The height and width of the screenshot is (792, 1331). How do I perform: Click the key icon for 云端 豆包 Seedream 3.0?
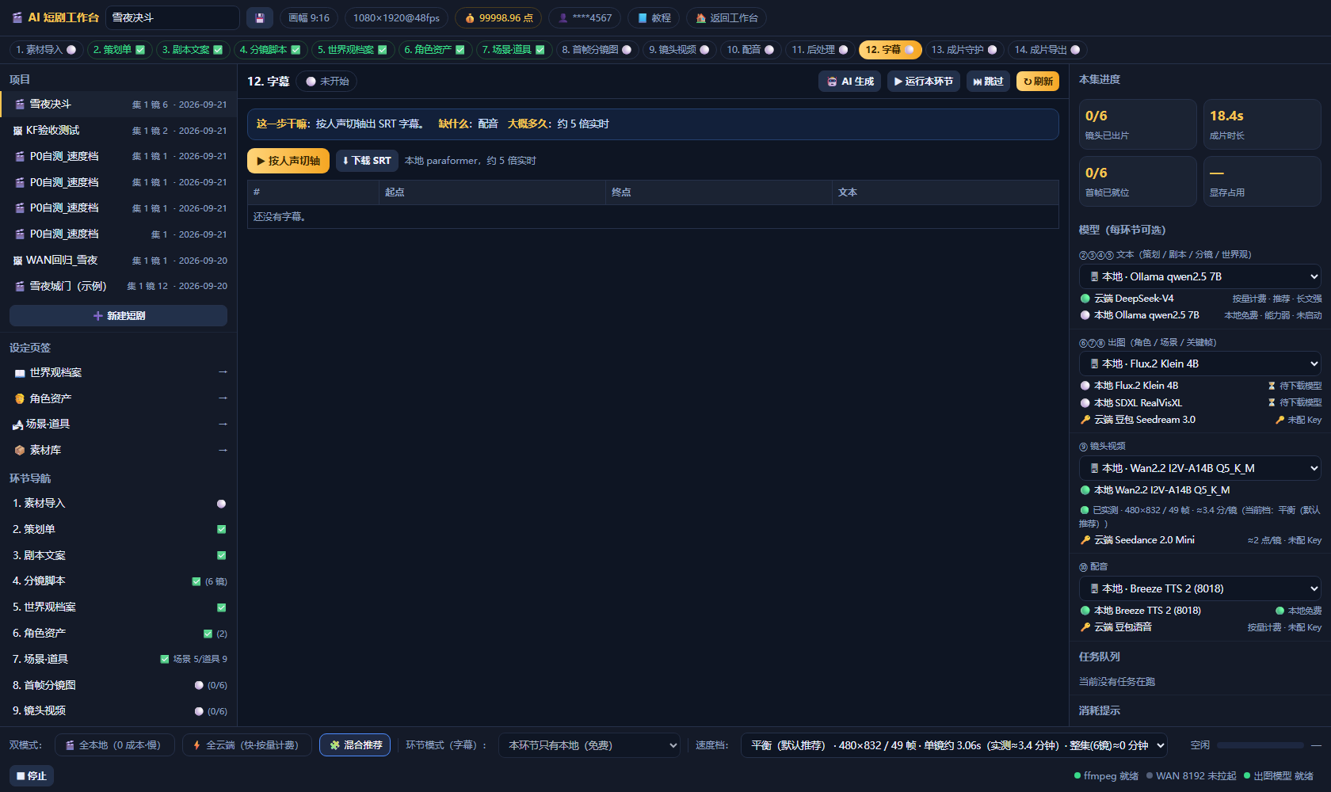click(1085, 420)
